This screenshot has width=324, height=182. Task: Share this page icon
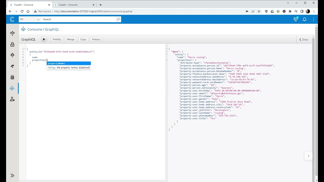[253, 11]
